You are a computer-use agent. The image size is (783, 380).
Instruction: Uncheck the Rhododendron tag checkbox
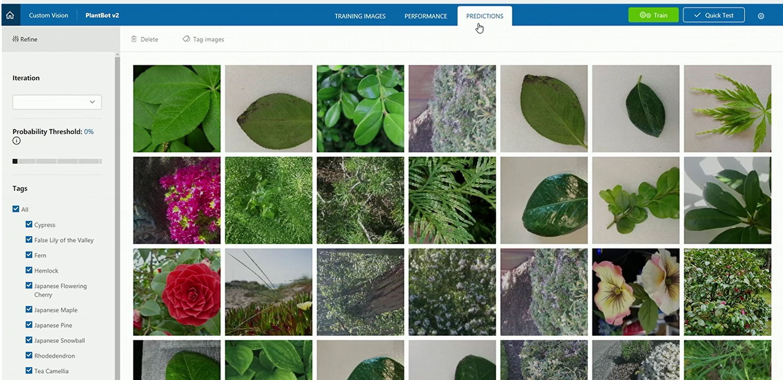(29, 355)
